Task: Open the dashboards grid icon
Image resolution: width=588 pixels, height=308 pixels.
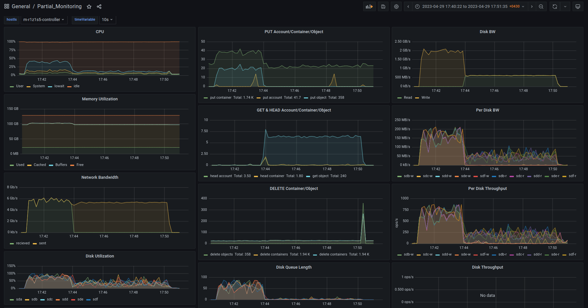Action: (x=7, y=7)
